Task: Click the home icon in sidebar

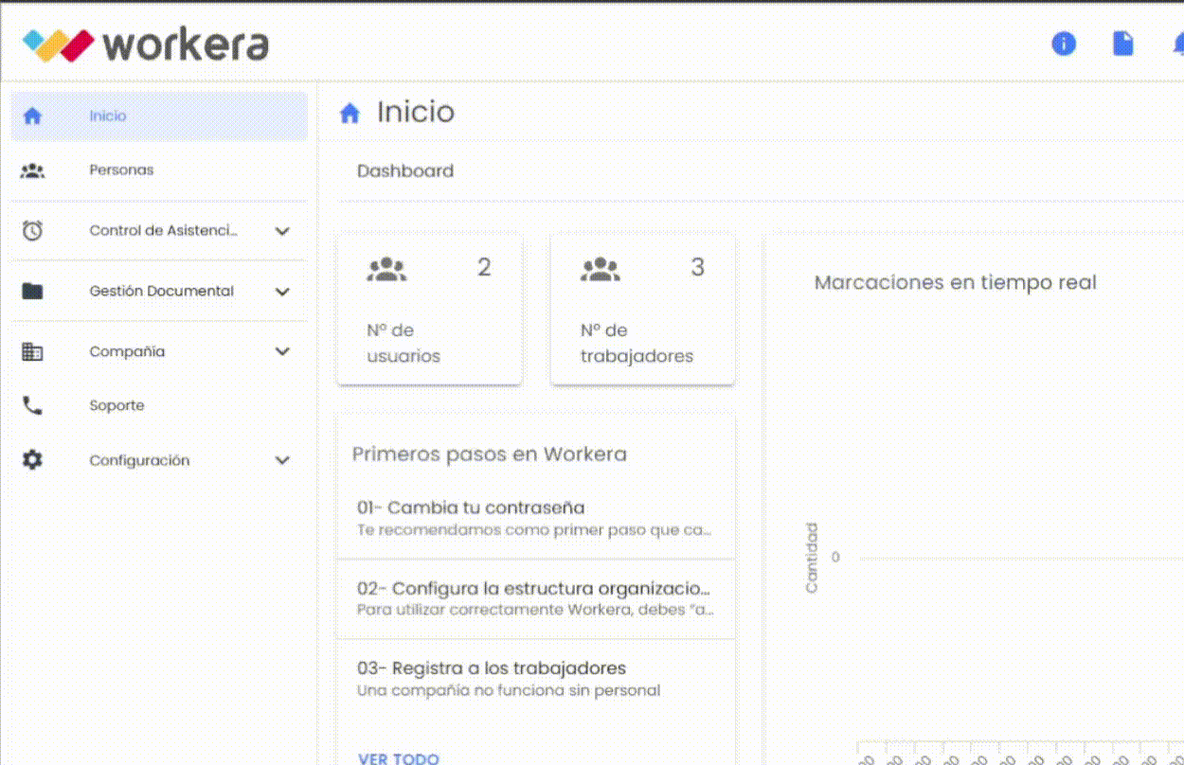Action: click(x=32, y=116)
